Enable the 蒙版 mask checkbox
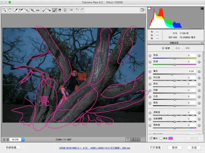 tap(161, 138)
